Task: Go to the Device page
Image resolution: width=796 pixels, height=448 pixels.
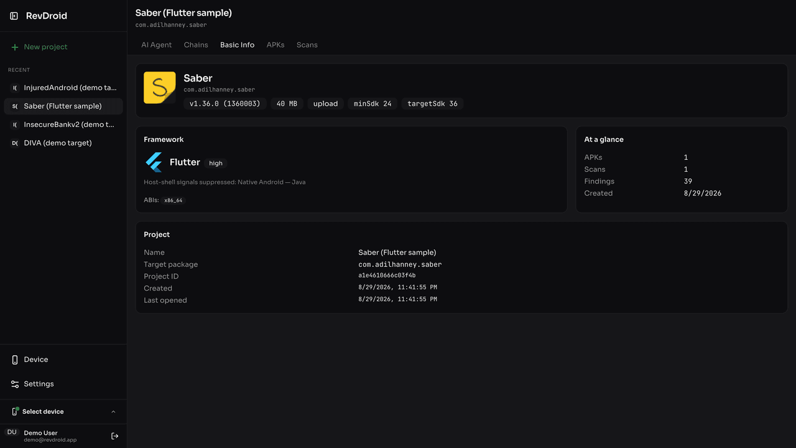Action: 63,360
